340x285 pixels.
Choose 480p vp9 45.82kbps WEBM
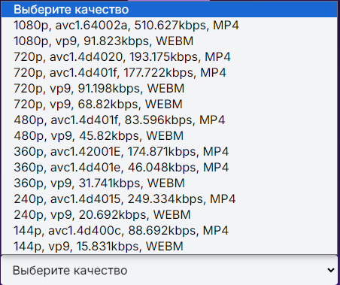(169, 136)
